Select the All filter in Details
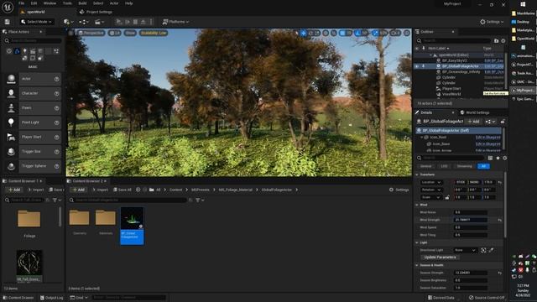The width and height of the screenshot is (537, 302). (x=483, y=166)
